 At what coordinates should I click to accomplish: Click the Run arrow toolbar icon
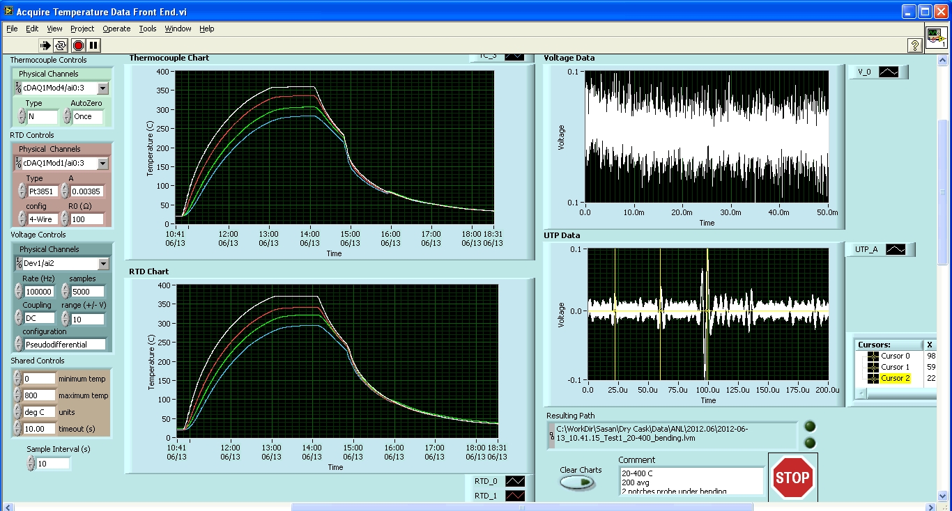45,45
